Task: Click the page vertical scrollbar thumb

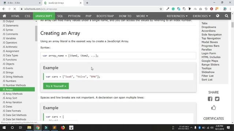Action: click(x=233, y=25)
